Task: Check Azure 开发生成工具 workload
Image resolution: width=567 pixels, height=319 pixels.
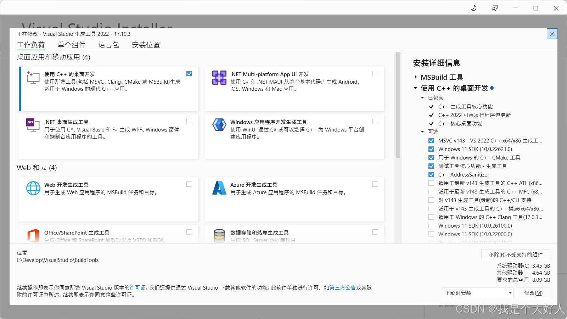Action: tap(375, 184)
